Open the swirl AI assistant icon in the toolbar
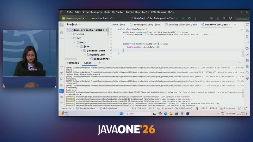Screen dimensions: 253x142 pos(211,18)
